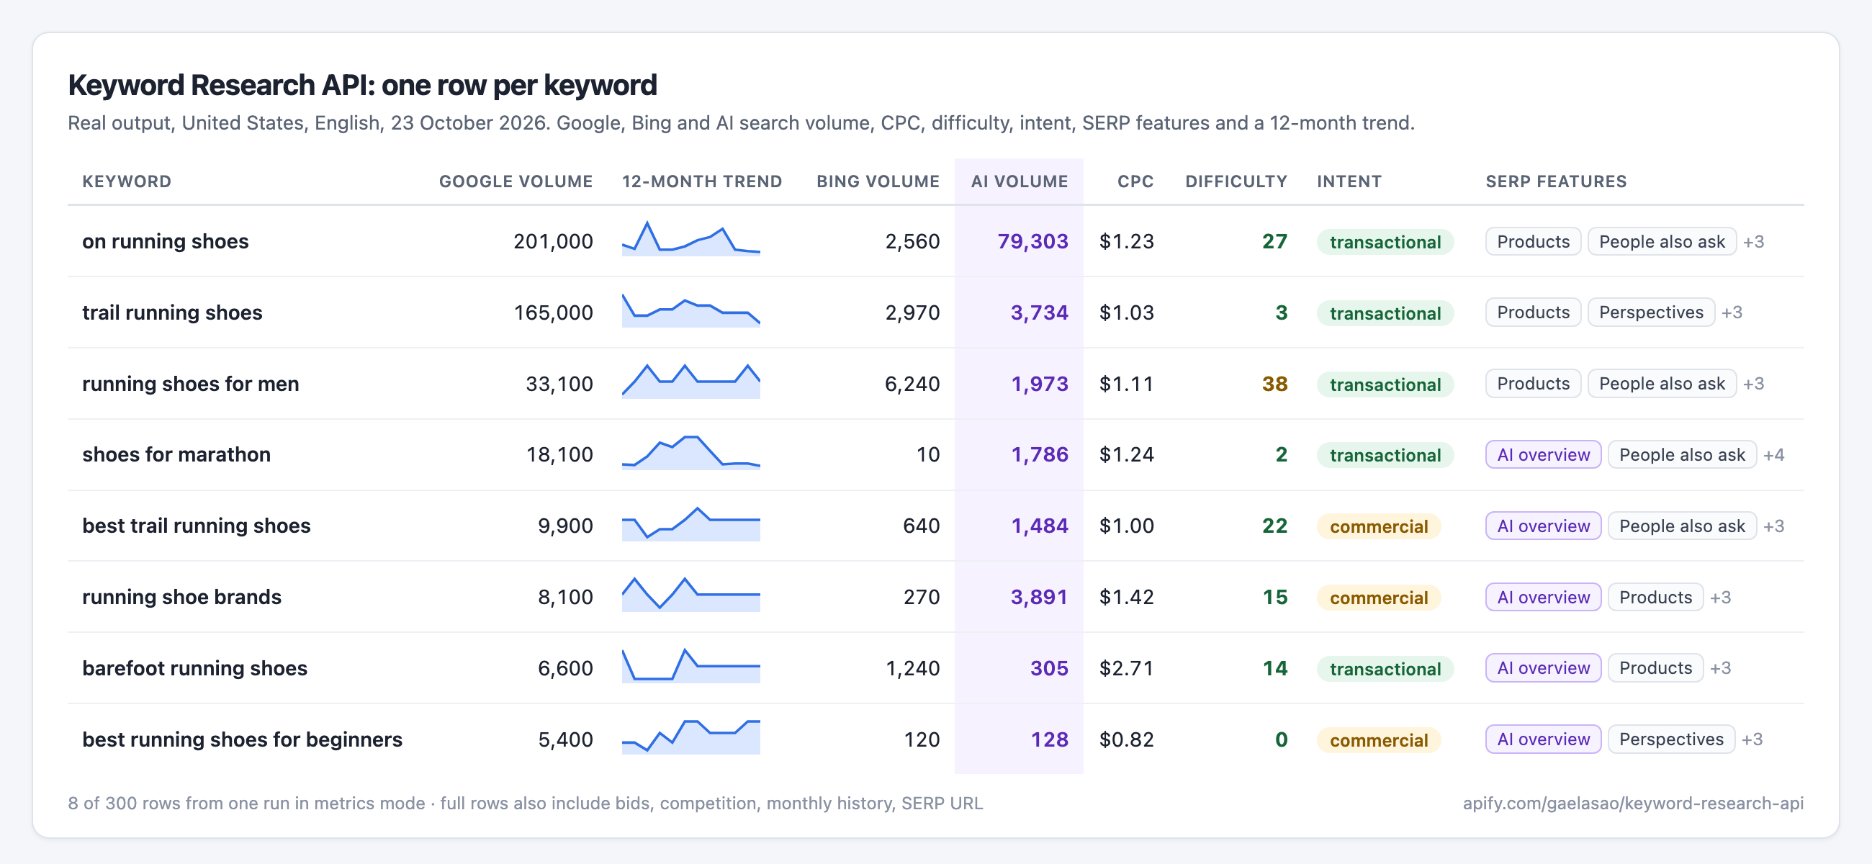
Task: Click AI overview tag for best running shoes for beginners
Action: pos(1543,739)
